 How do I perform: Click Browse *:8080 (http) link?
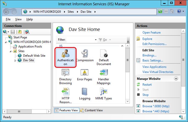click(156, 106)
